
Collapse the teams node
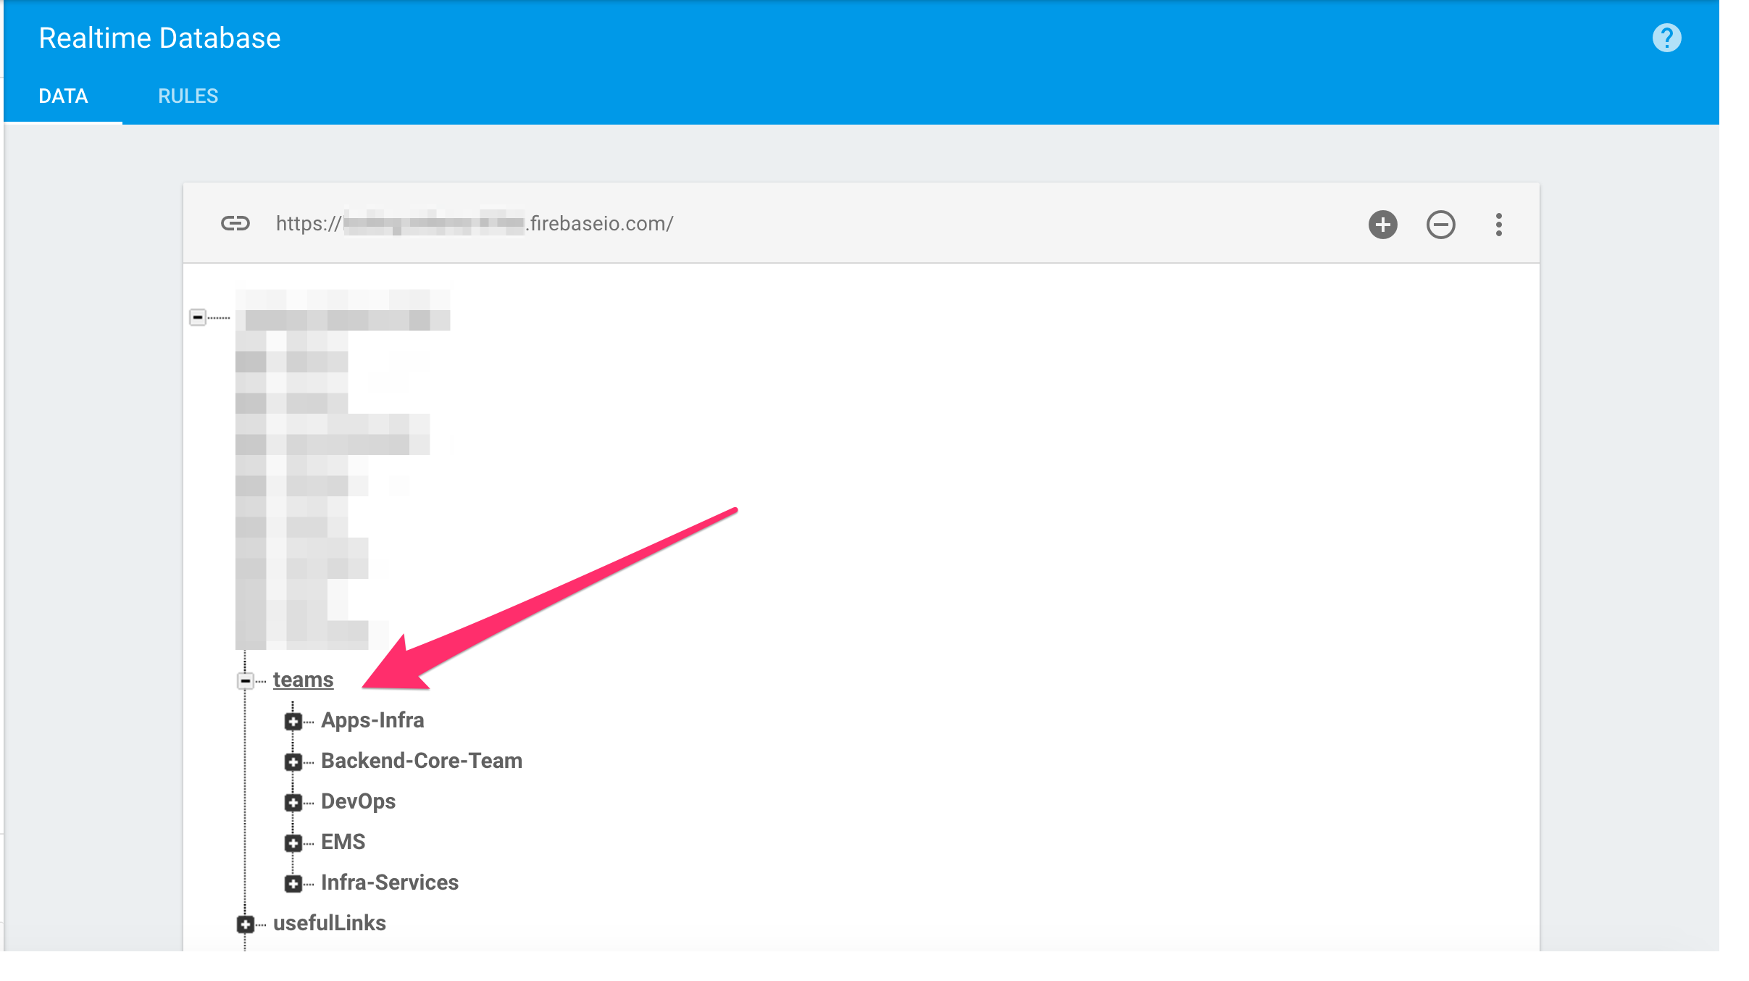[x=246, y=681]
